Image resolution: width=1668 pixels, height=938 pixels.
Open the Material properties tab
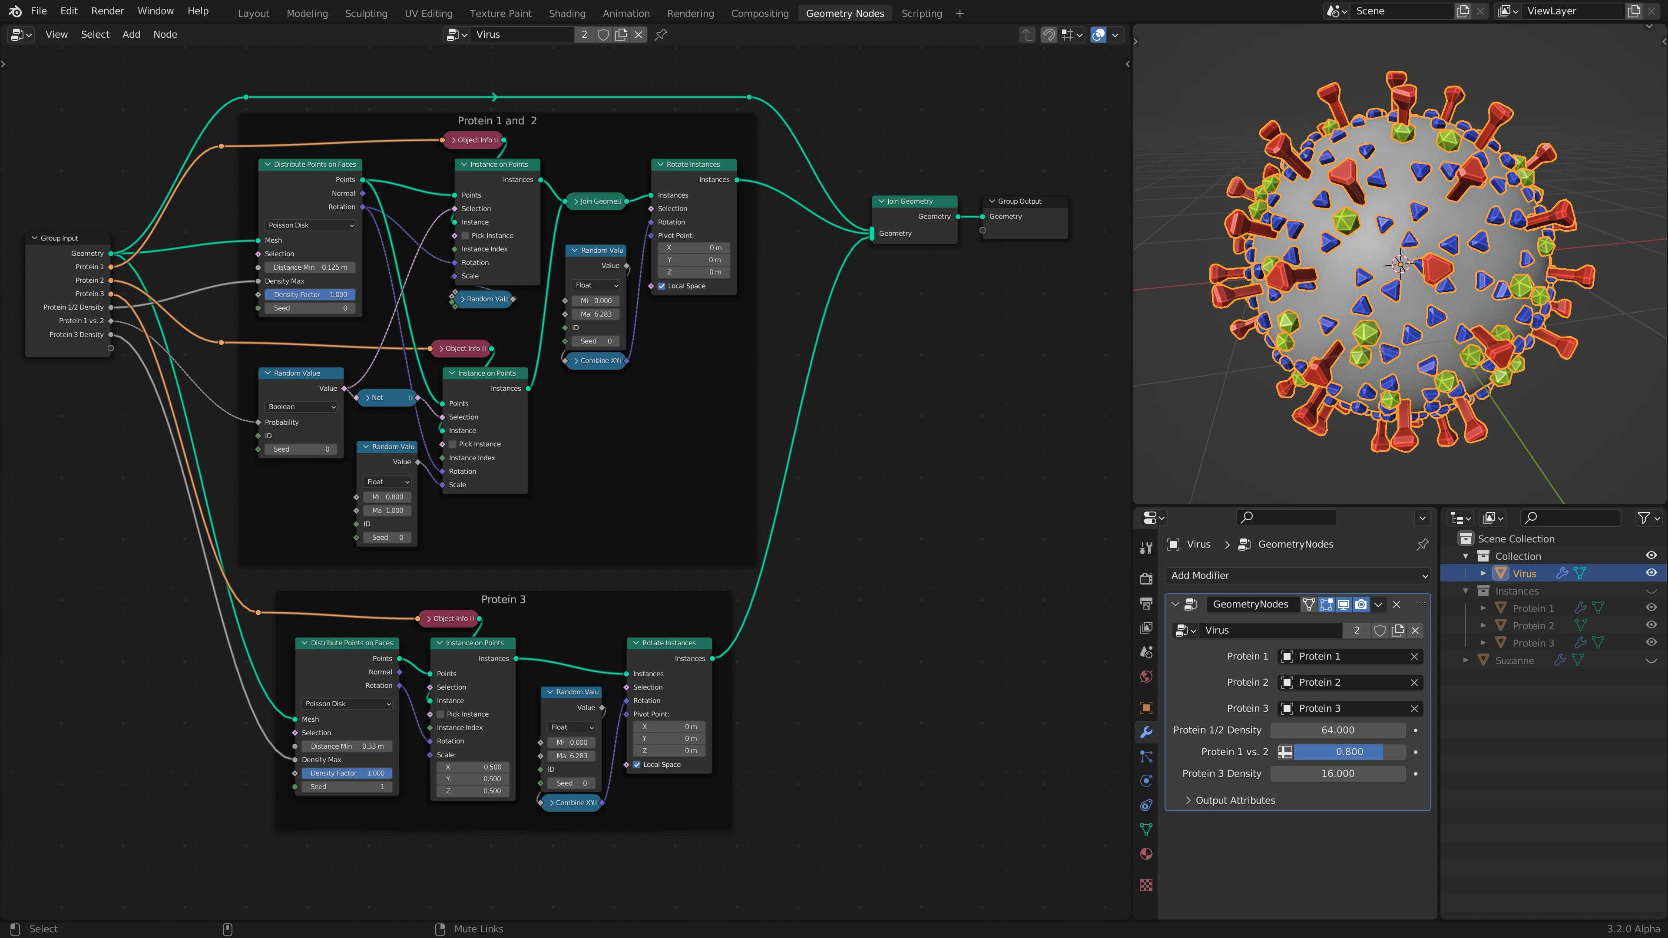[1146, 853]
